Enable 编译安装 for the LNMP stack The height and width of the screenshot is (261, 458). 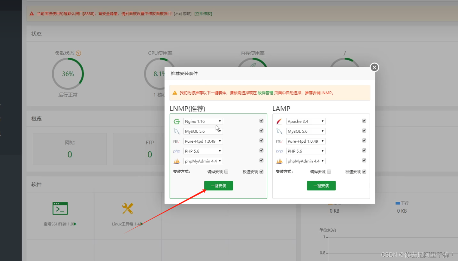click(226, 171)
